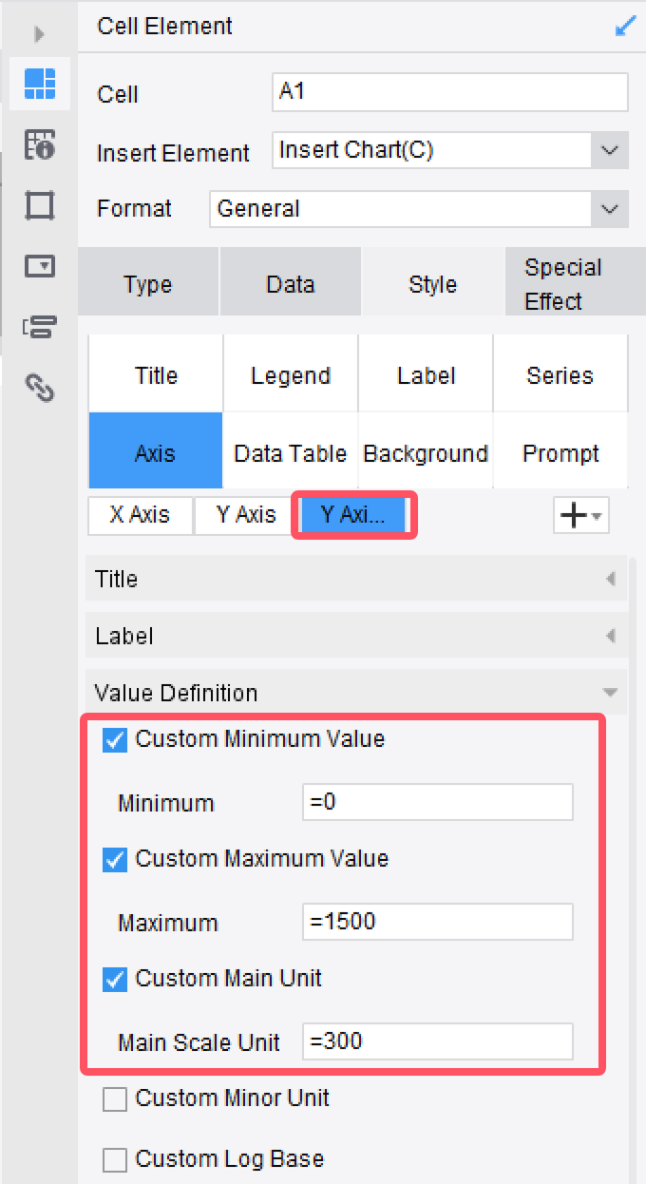Switch to the Style tab
The height and width of the screenshot is (1184, 646).
point(433,284)
